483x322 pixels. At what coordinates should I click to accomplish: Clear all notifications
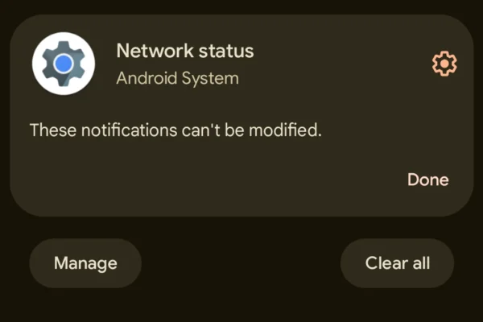tap(397, 263)
